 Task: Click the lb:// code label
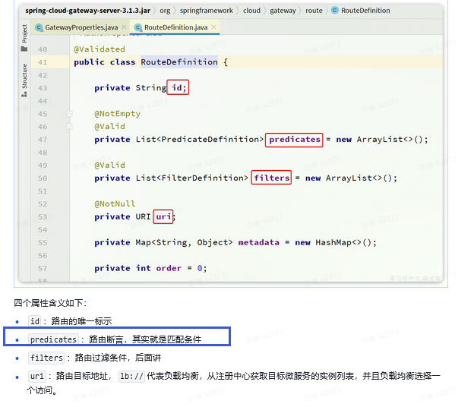click(x=131, y=376)
